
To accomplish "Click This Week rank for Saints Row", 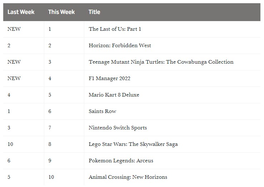I will (x=50, y=111).
